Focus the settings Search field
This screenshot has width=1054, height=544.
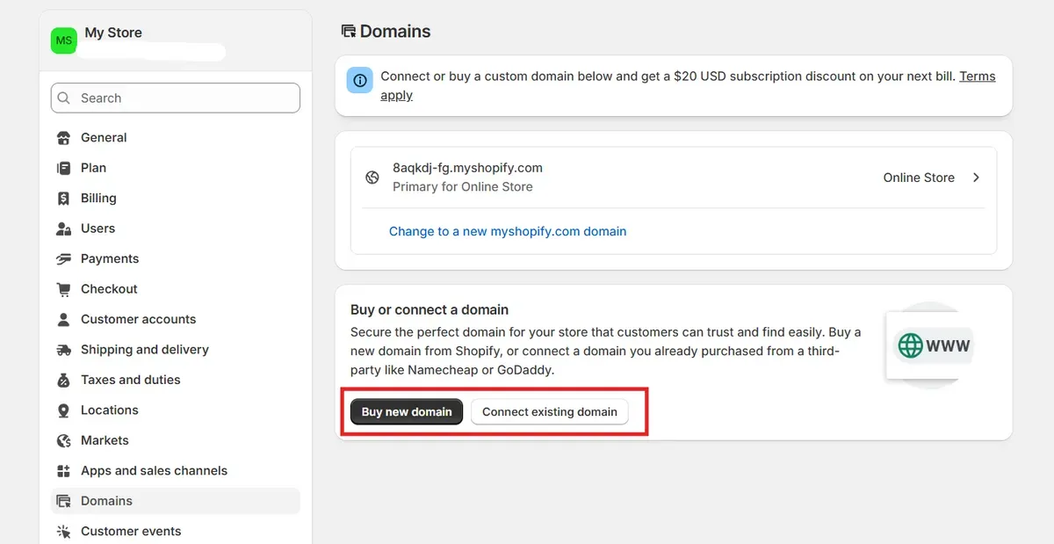[x=176, y=98]
